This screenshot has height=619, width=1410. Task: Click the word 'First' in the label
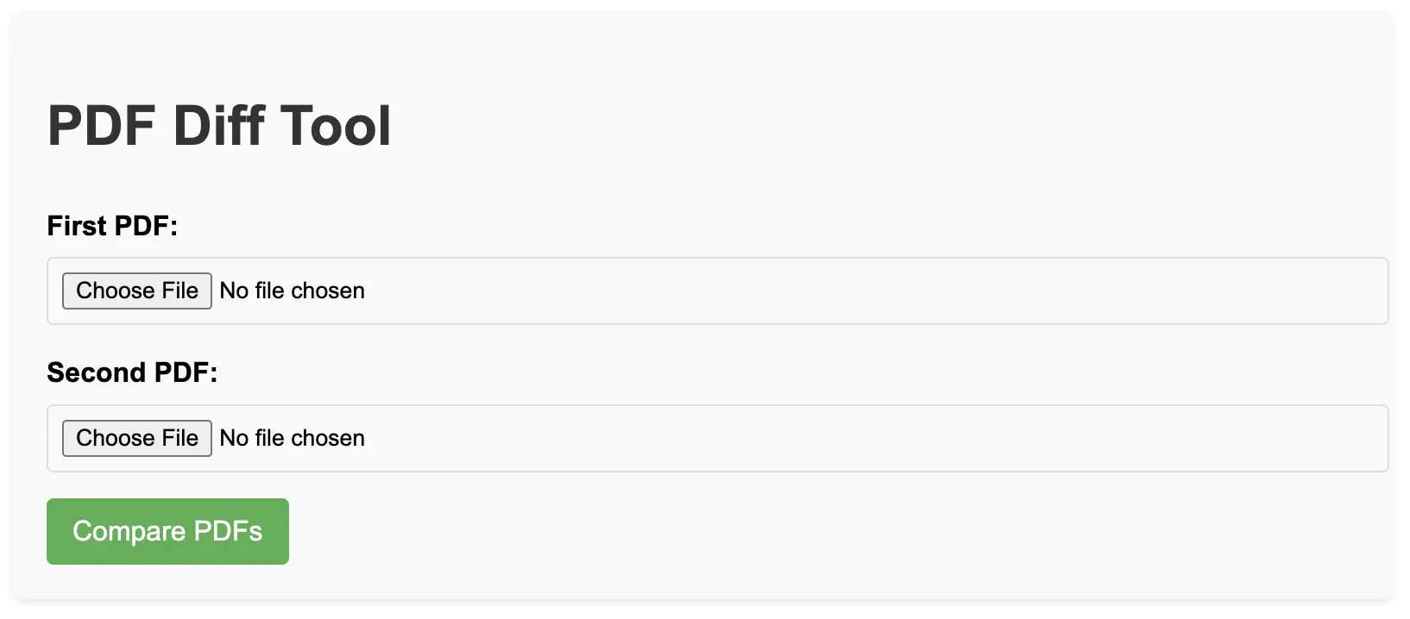(x=77, y=226)
